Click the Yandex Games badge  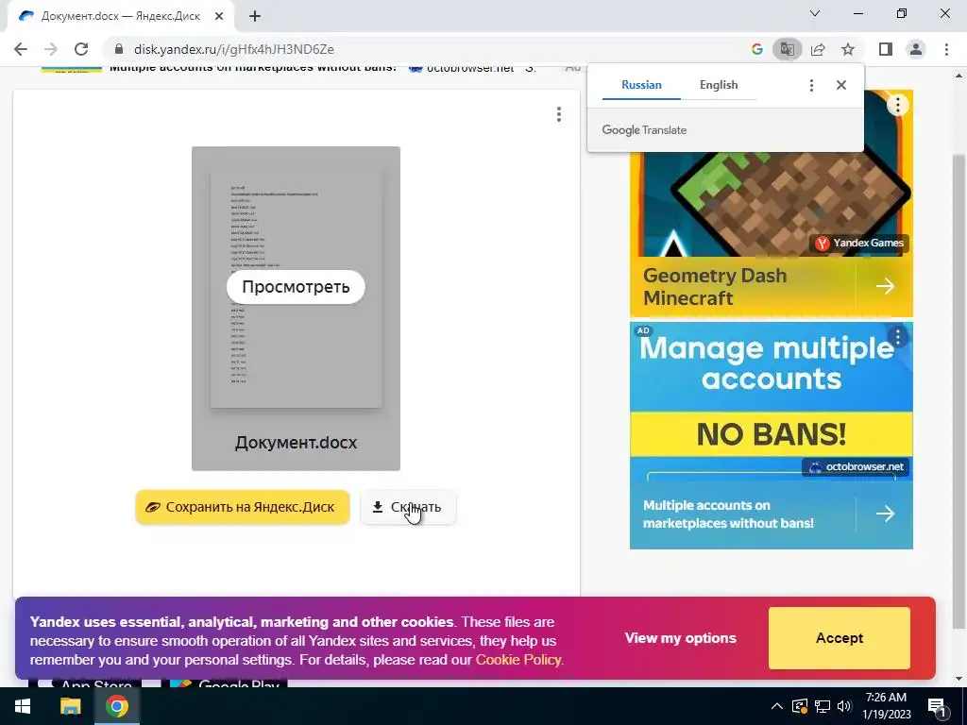coord(859,243)
